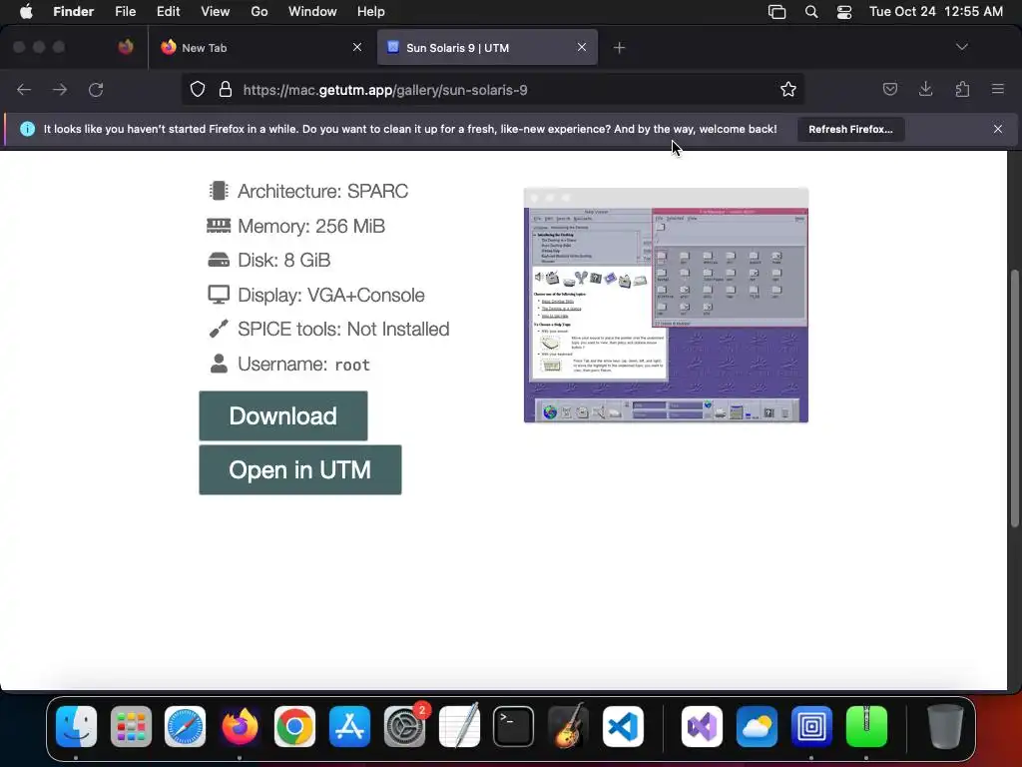Viewport: 1022px width, 767px height.
Task: Save page to Pocket
Action: [x=889, y=89]
